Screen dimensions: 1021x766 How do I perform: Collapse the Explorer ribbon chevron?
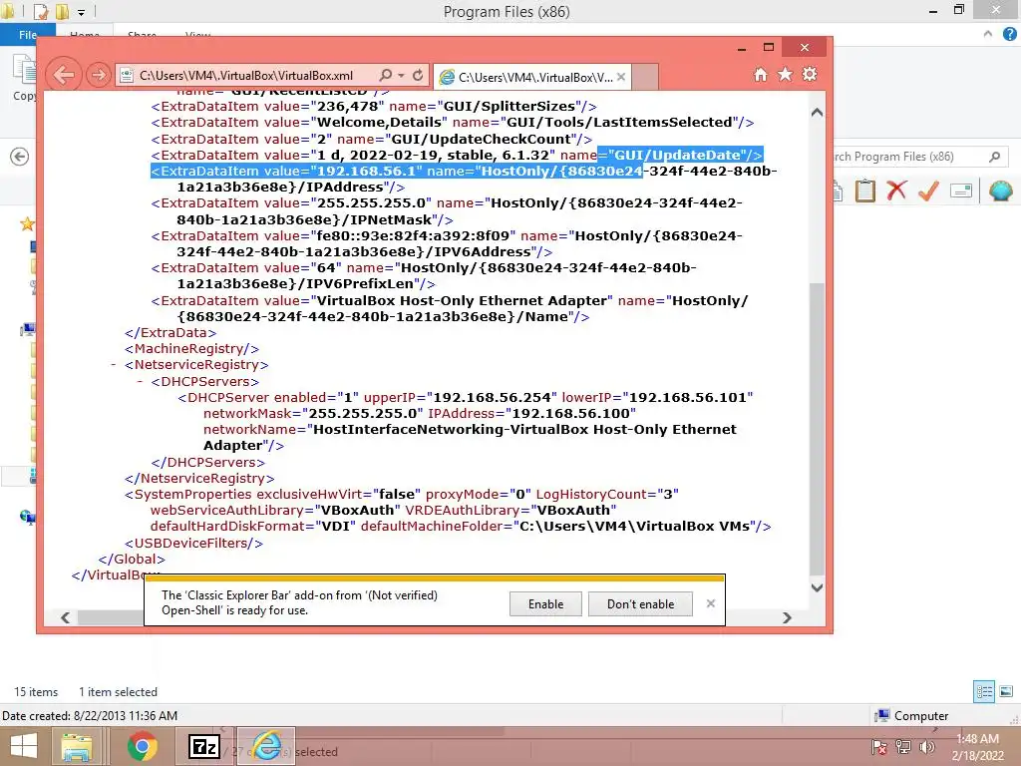pos(988,34)
